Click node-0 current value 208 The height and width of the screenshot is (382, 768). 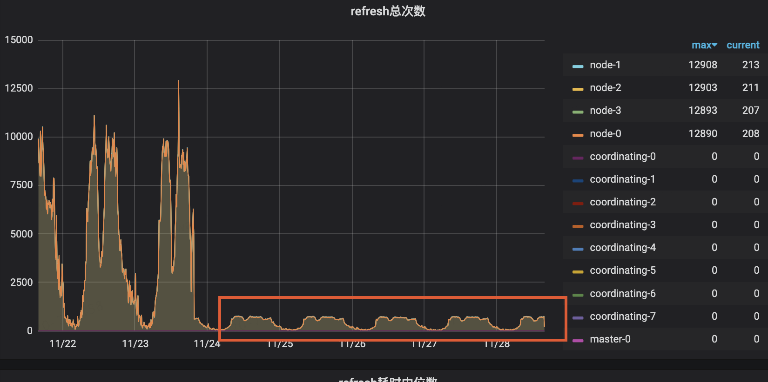tap(751, 134)
